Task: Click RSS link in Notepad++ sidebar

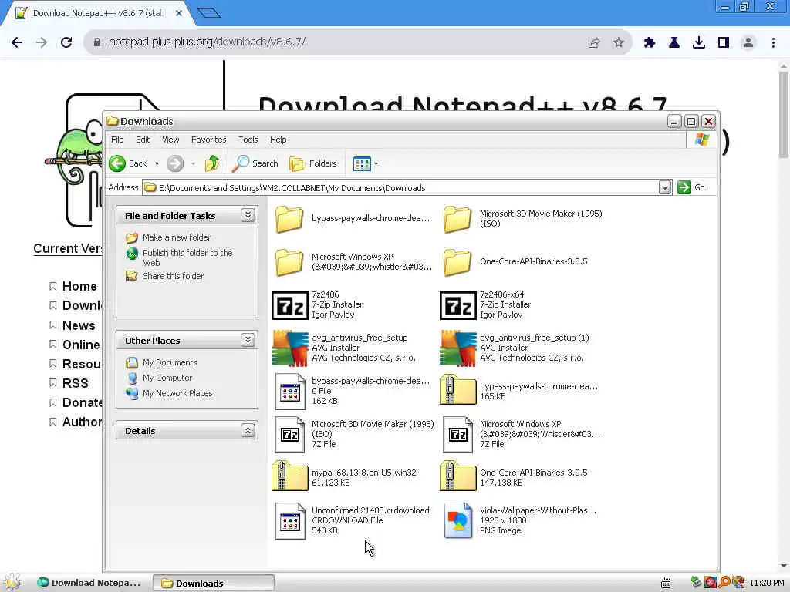Action: [x=75, y=383]
